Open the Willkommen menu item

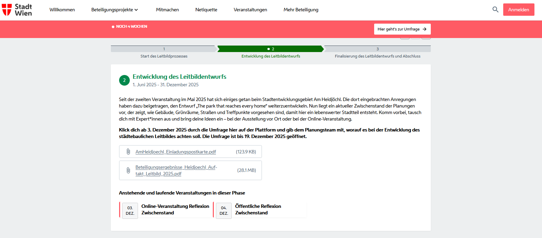tap(62, 10)
